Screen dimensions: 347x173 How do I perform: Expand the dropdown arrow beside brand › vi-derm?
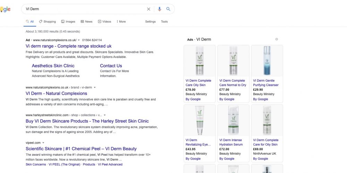[95, 88]
